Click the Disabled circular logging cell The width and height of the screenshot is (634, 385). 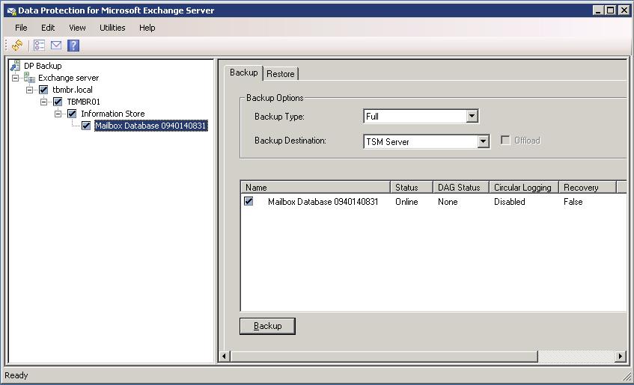(x=510, y=202)
